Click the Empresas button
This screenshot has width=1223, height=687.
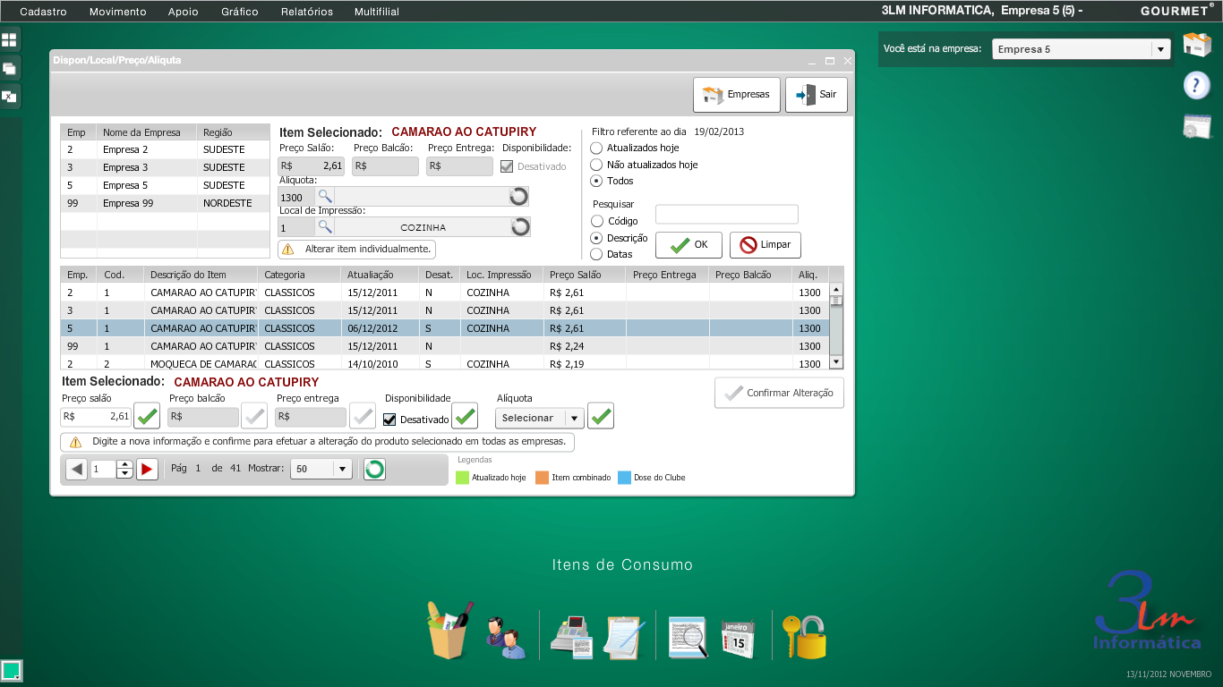pos(737,95)
